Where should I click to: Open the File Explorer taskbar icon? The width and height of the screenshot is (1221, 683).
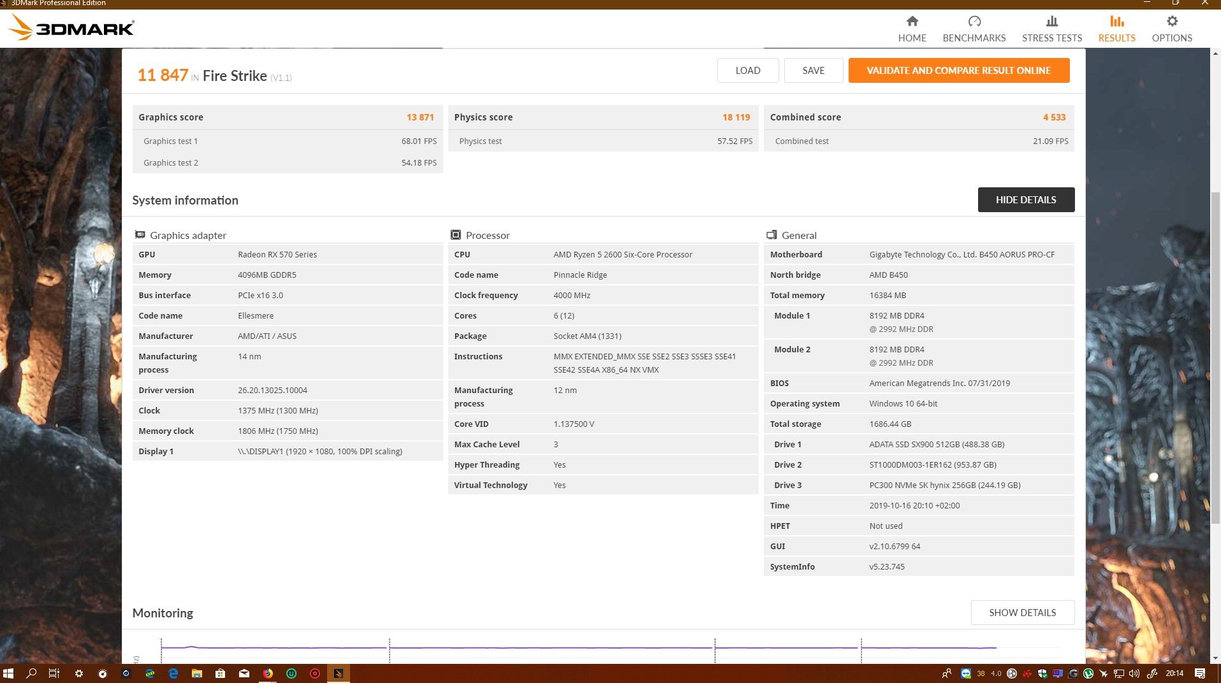[197, 673]
